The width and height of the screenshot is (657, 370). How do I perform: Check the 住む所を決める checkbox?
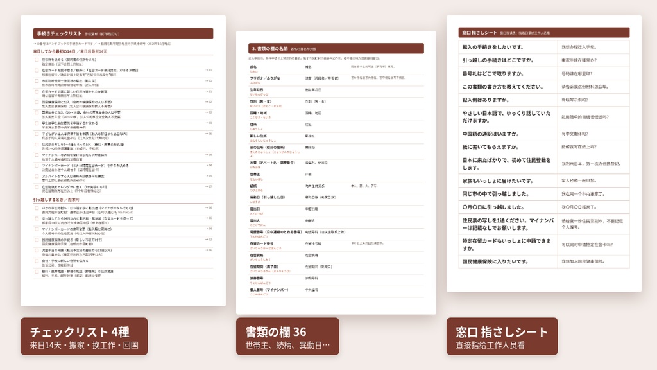tap(37, 60)
